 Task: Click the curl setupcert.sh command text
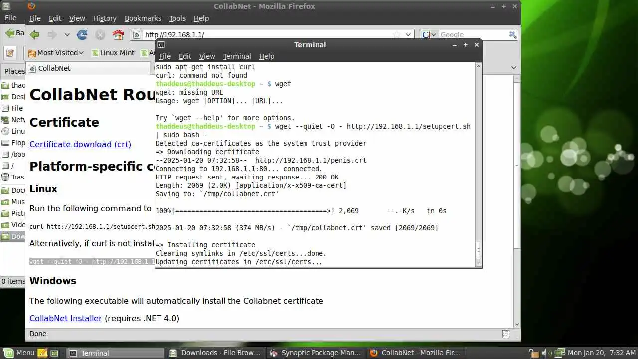92,227
